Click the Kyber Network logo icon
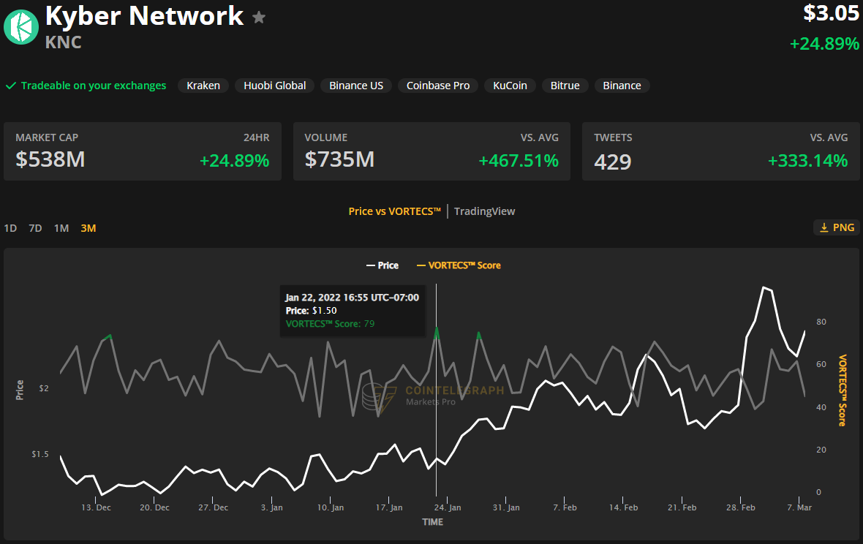Viewport: 863px width, 544px height. tap(21, 27)
